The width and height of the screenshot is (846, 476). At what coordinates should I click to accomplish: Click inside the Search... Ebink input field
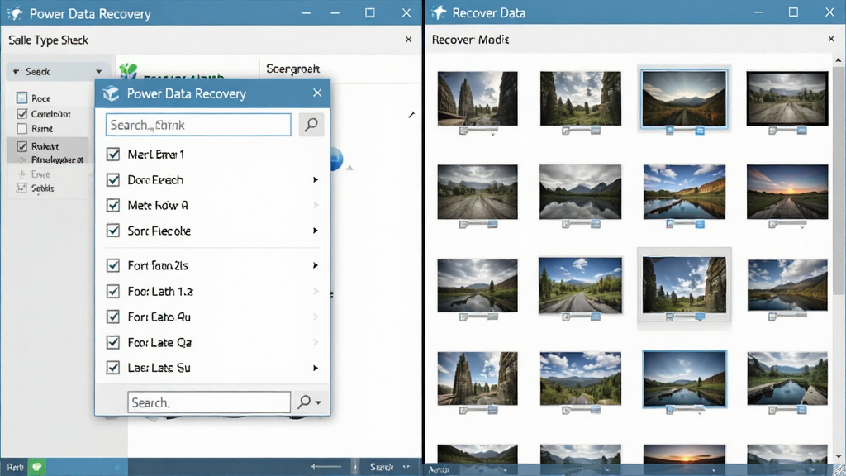[198, 125]
